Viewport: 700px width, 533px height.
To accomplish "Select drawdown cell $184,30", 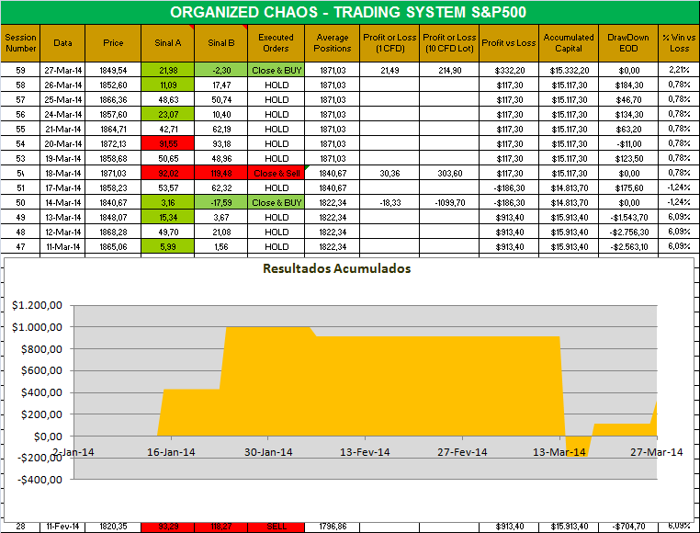I will [628, 85].
